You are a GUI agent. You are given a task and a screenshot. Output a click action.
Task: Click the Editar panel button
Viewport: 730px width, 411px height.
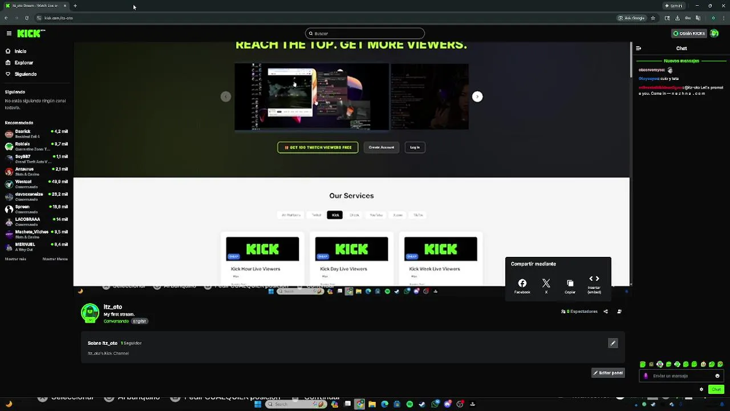coord(608,373)
